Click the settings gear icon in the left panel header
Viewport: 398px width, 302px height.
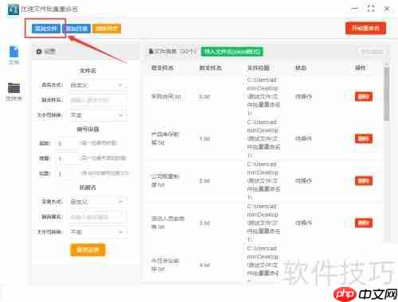click(39, 52)
